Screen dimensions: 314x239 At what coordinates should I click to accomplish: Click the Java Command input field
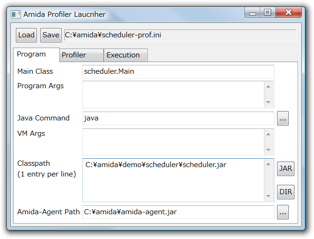click(178, 118)
